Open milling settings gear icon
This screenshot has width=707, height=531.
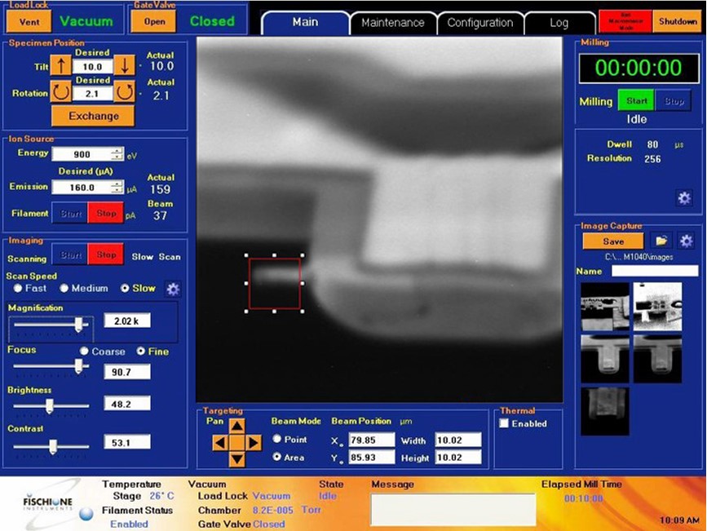(684, 197)
